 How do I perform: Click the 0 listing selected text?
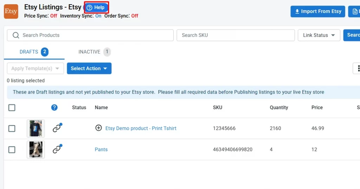click(26, 81)
